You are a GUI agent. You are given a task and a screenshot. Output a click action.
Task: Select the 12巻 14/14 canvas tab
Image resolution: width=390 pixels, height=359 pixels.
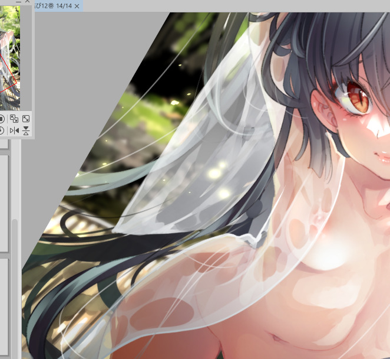pos(59,6)
